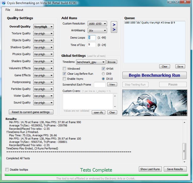The height and width of the screenshot is (183, 193).
Task: Click View button for screenshots
Action: 112,85
